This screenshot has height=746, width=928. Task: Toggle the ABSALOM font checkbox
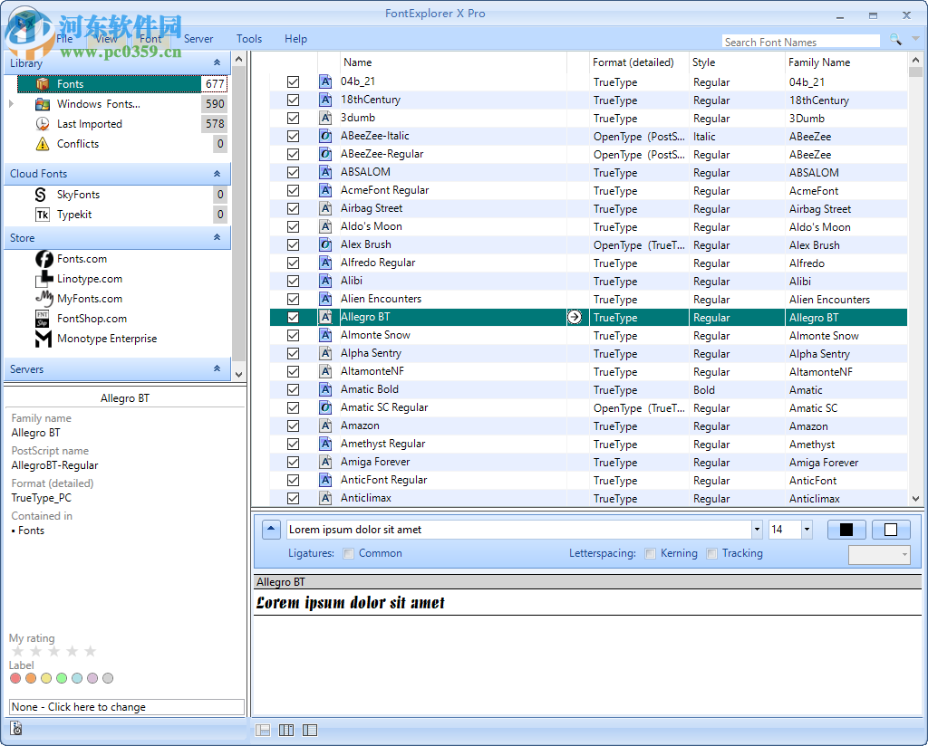coord(293,173)
